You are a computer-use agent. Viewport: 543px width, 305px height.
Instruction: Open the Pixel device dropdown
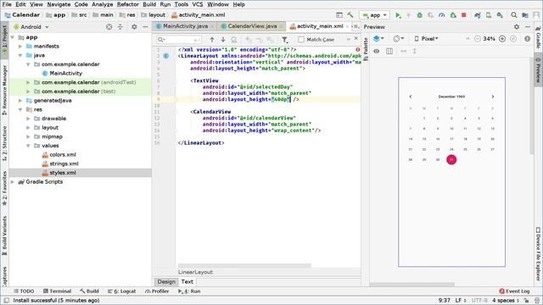tap(427, 39)
